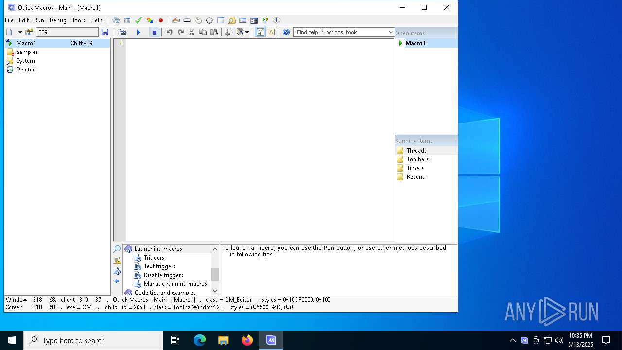Image resolution: width=622 pixels, height=350 pixels.
Task: Click the Find help, functions, tools box
Action: (x=340, y=32)
